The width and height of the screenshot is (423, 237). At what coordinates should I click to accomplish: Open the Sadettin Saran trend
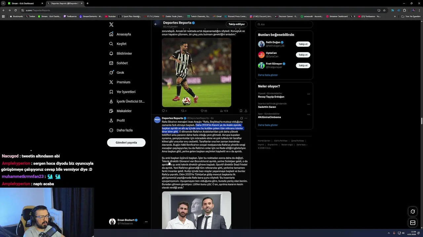[267, 107]
